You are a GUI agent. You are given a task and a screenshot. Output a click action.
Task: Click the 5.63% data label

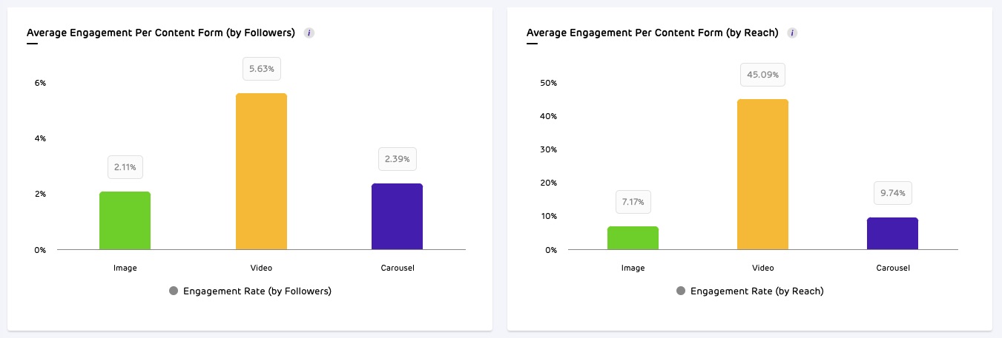(x=261, y=69)
